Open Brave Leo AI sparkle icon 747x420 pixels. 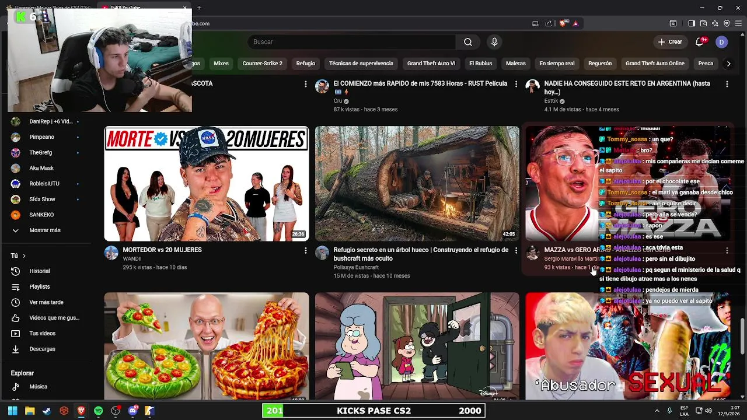(x=715, y=23)
